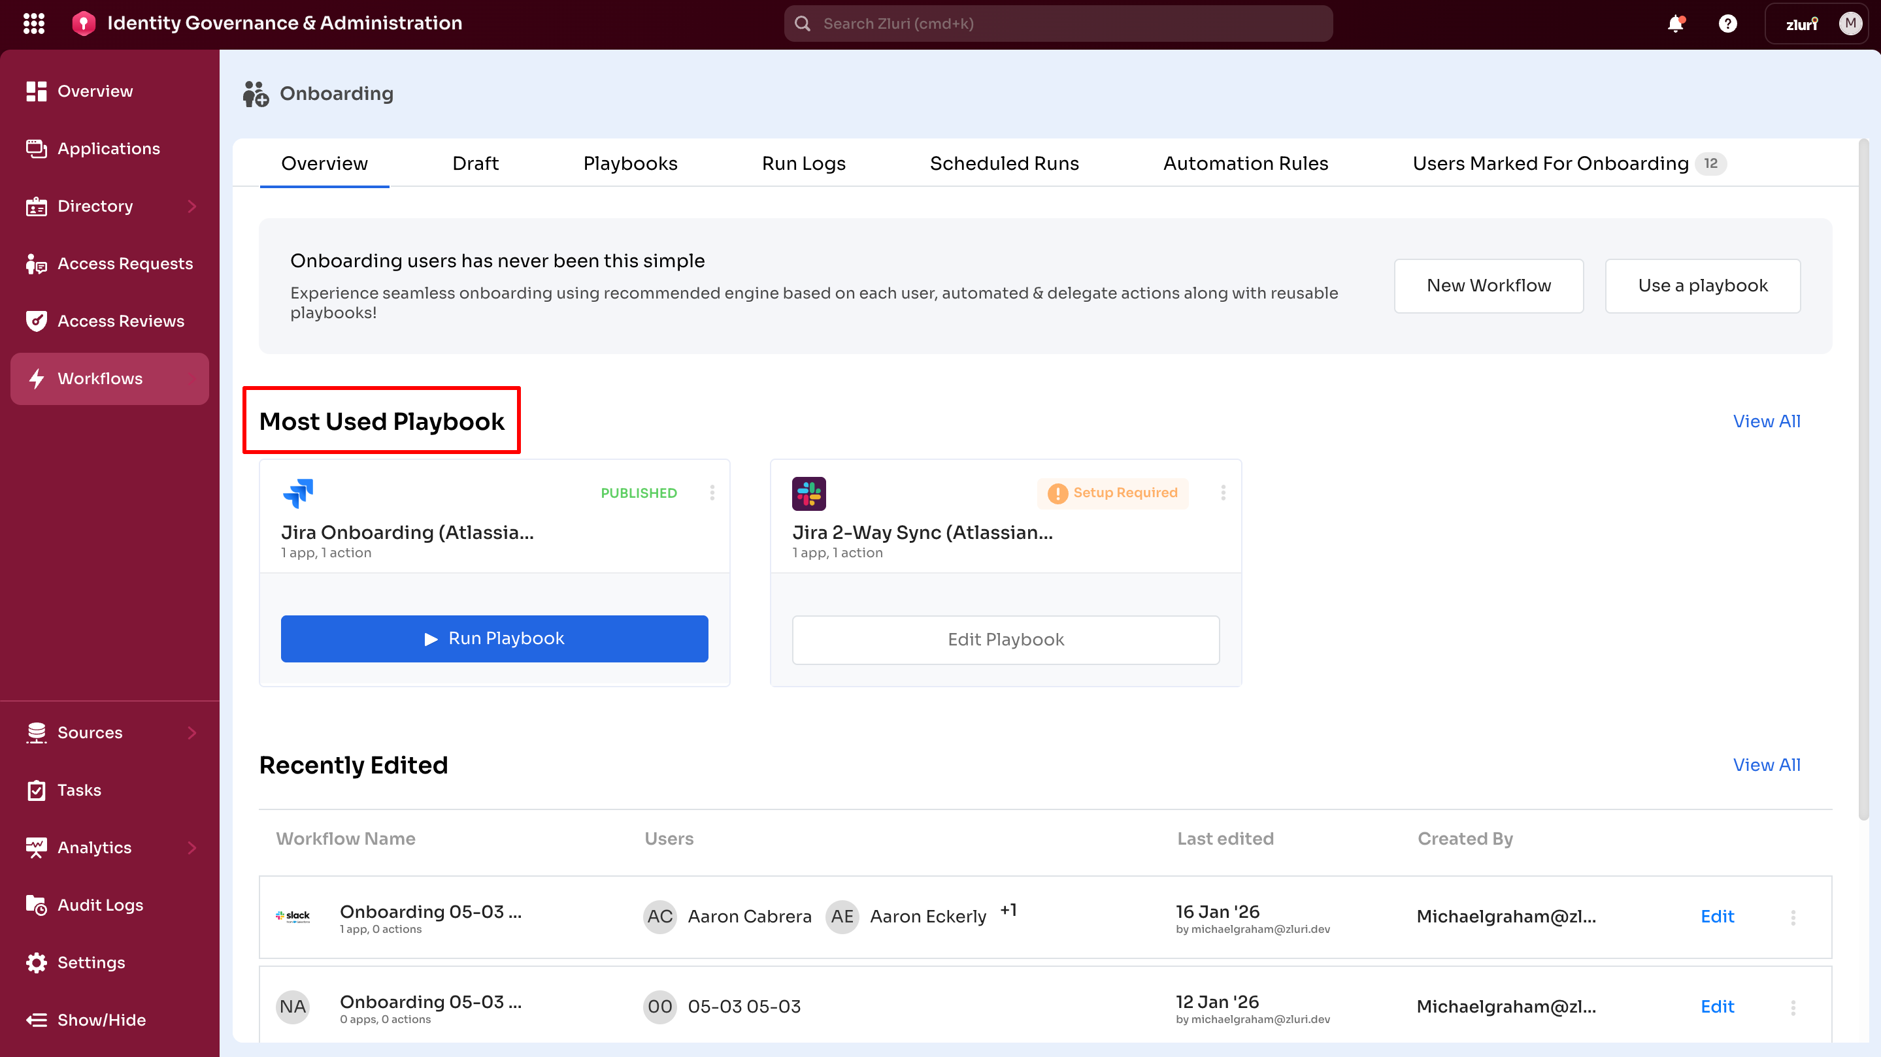Click the New Workflow button
This screenshot has width=1881, height=1057.
pyautogui.click(x=1488, y=285)
